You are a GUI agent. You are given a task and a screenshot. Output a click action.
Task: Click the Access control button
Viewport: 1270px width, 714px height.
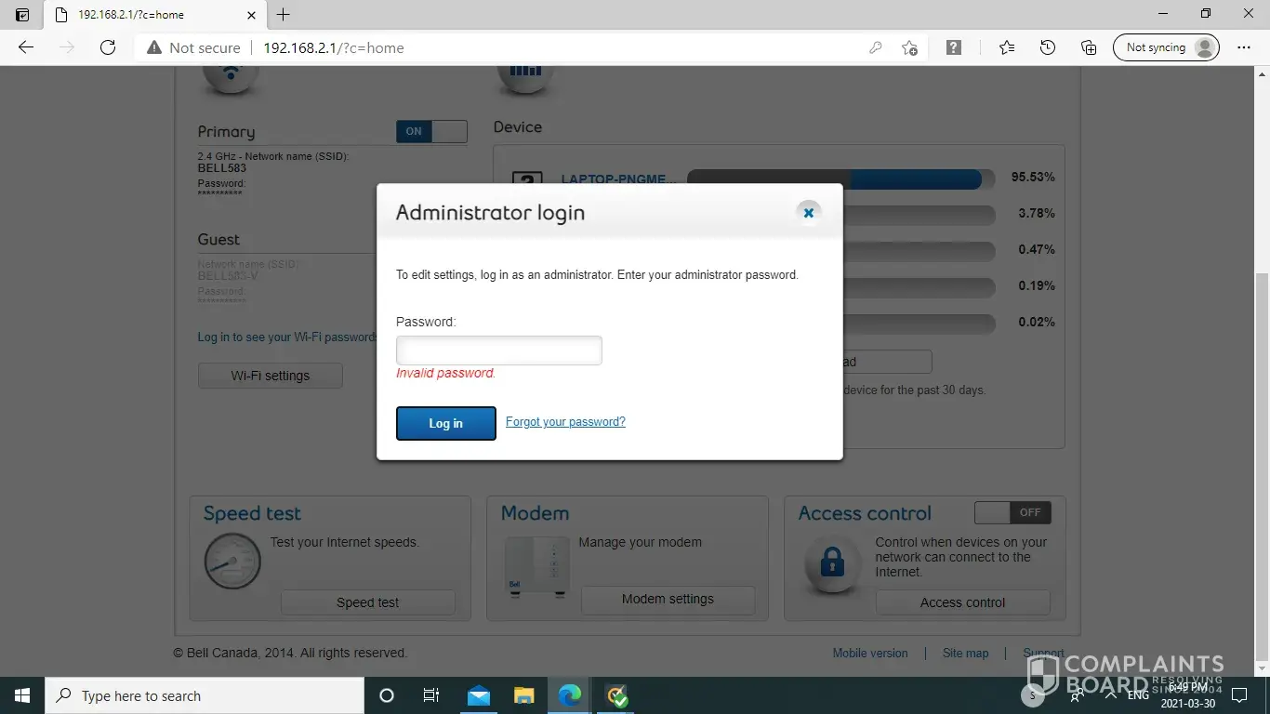coord(963,602)
